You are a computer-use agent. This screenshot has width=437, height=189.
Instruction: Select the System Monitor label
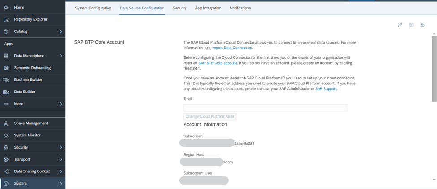click(x=27, y=136)
